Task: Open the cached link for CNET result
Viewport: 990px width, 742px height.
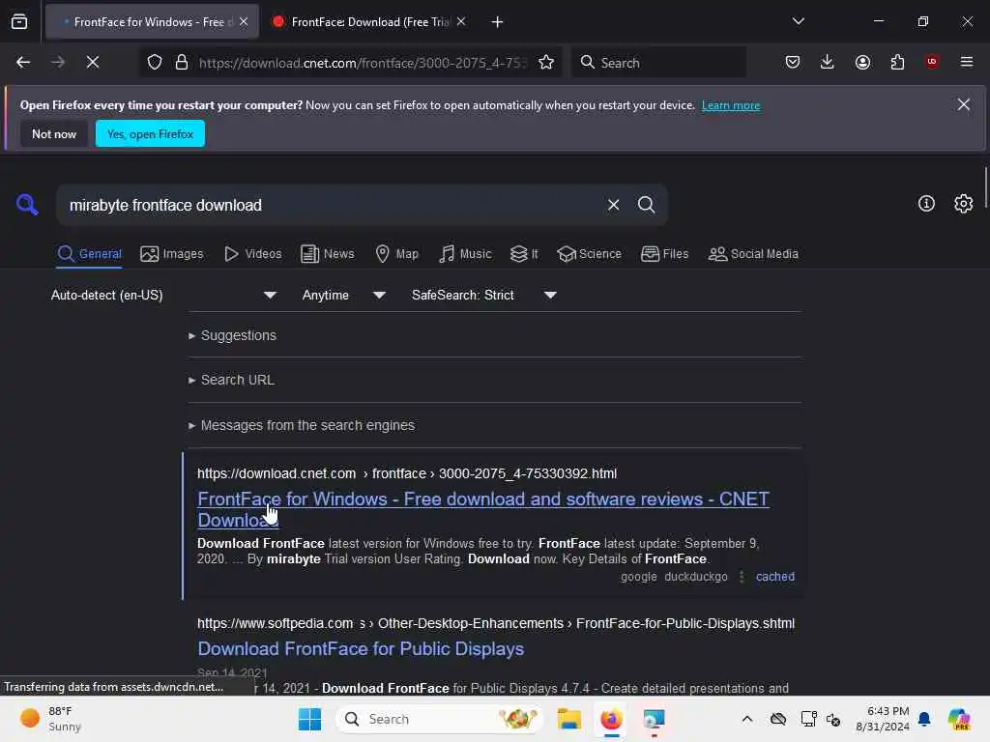Action: (775, 577)
